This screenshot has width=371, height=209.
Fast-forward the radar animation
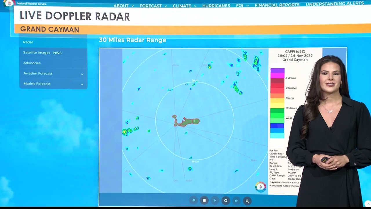[236, 201]
